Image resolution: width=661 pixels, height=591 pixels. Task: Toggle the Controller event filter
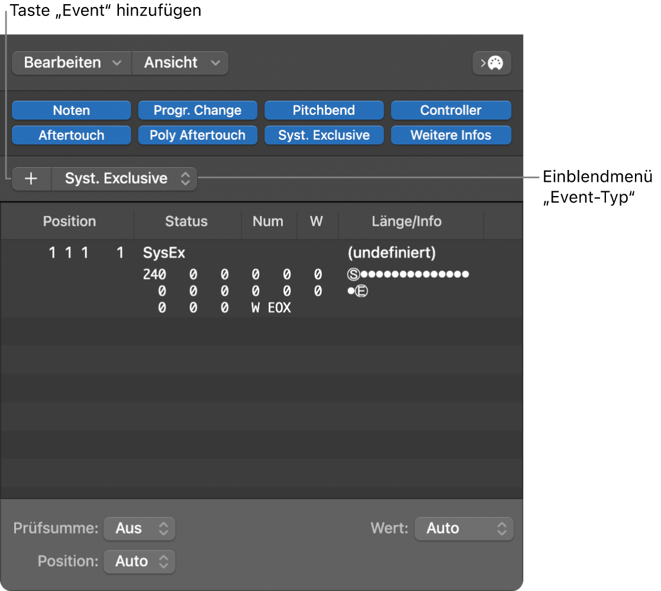click(451, 110)
